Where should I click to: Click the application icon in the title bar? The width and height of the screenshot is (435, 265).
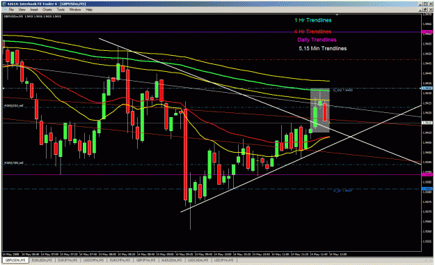point(4,4)
